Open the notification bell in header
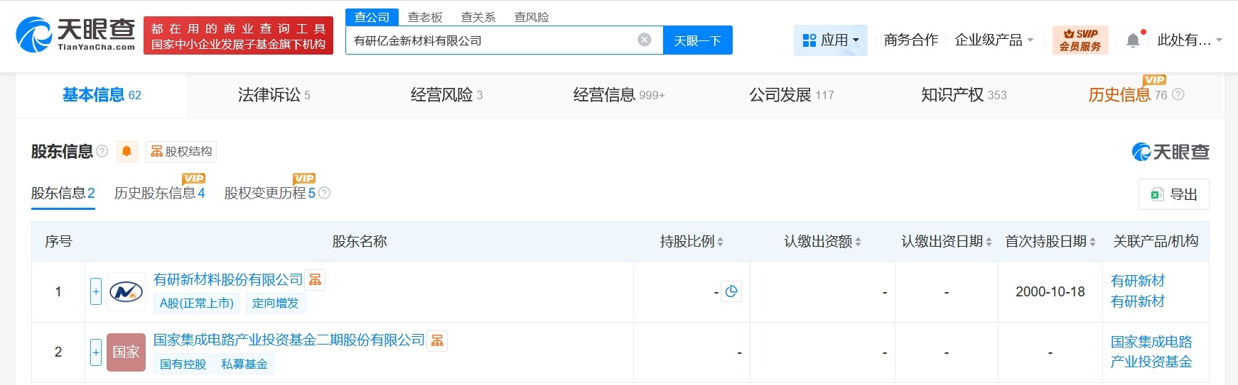The height and width of the screenshot is (385, 1238). pos(1133,40)
